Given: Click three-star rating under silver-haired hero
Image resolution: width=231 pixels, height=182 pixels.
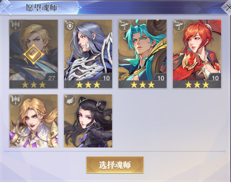Looking at the screenshot, I should point(88,85).
